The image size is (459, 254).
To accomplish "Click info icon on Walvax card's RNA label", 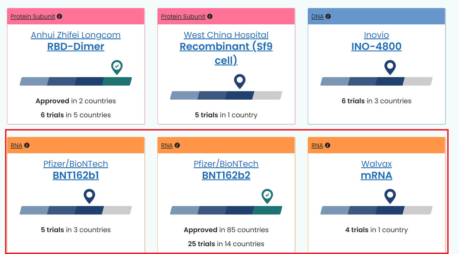I will (328, 145).
